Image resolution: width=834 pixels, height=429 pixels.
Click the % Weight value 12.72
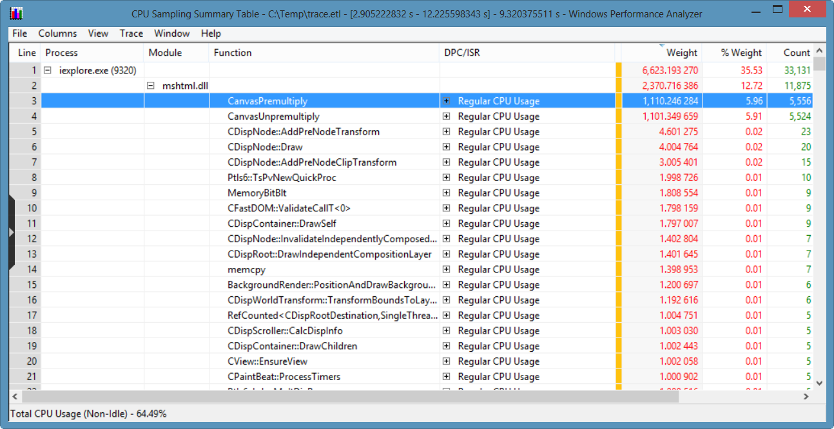click(x=752, y=86)
